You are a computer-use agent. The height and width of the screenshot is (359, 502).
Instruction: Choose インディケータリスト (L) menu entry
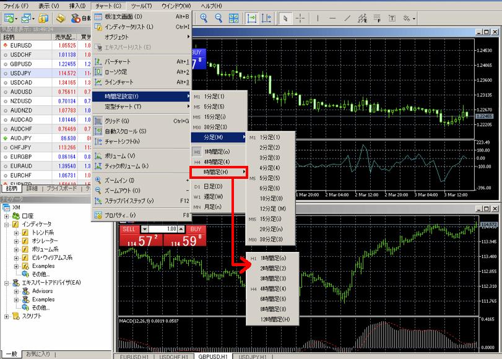point(142,27)
